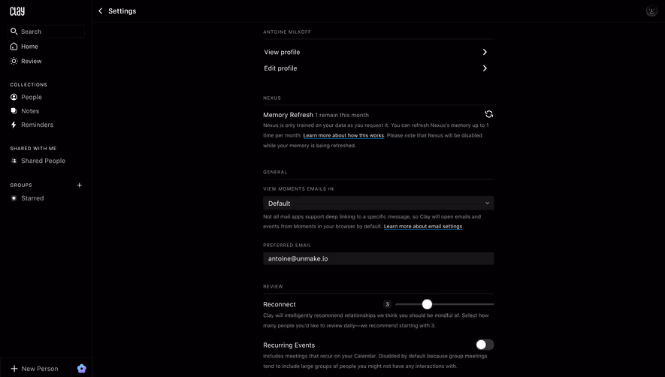The image size is (665, 377).
Task: Click the Starred group star icon
Action: pyautogui.click(x=14, y=198)
